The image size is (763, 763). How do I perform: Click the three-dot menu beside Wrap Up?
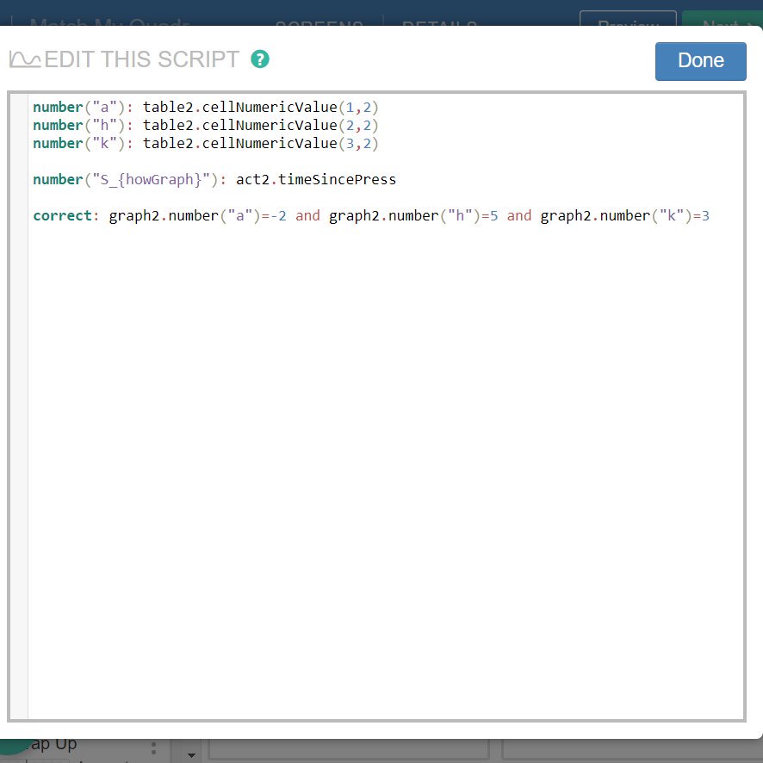point(154,747)
